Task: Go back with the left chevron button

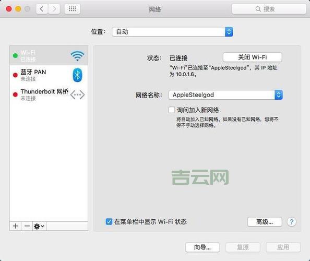Action: (42, 9)
